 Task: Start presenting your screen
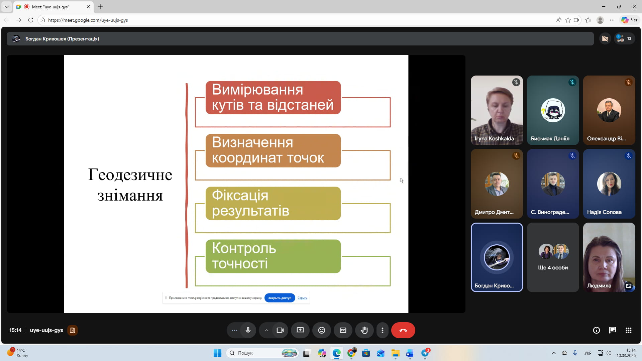300,330
